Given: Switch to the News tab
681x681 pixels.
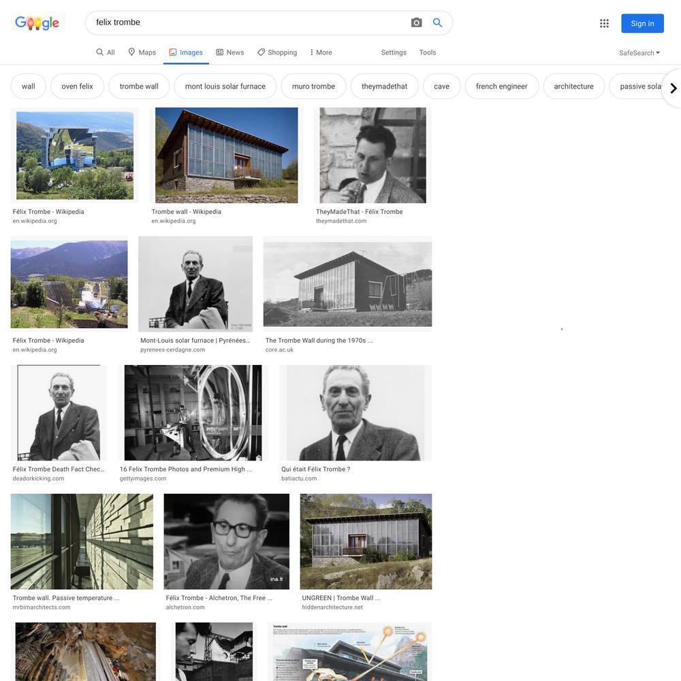Looking at the screenshot, I should (x=230, y=52).
